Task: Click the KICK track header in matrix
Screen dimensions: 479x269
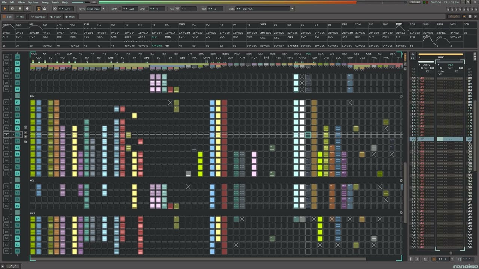Action: click(33, 54)
